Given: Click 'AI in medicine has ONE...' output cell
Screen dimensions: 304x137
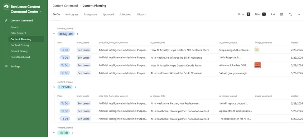Looking at the screenshot, I should pos(234,66).
